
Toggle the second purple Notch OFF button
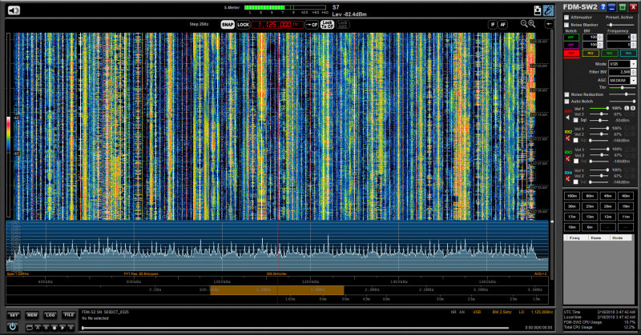point(571,45)
